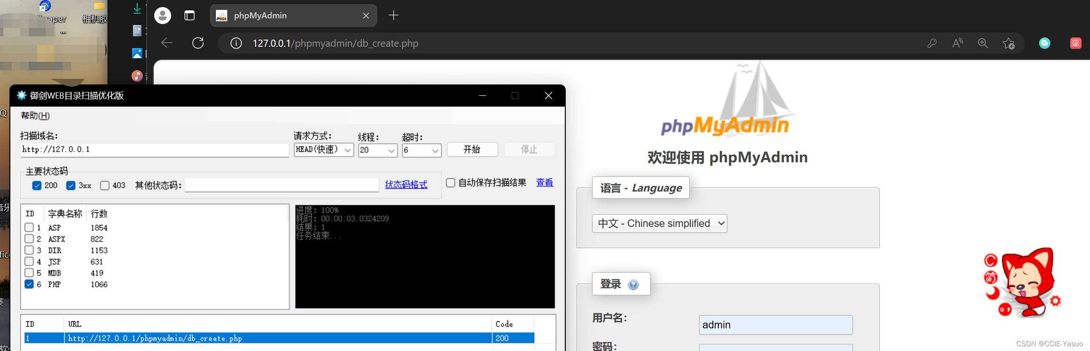Image resolution: width=1090 pixels, height=351 pixels.
Task: Click the red fox mascot image
Action: coord(1022,283)
